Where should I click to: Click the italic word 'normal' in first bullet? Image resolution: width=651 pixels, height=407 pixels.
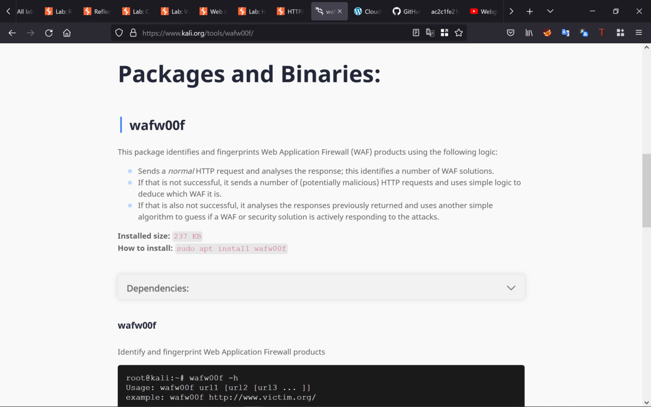click(x=181, y=171)
